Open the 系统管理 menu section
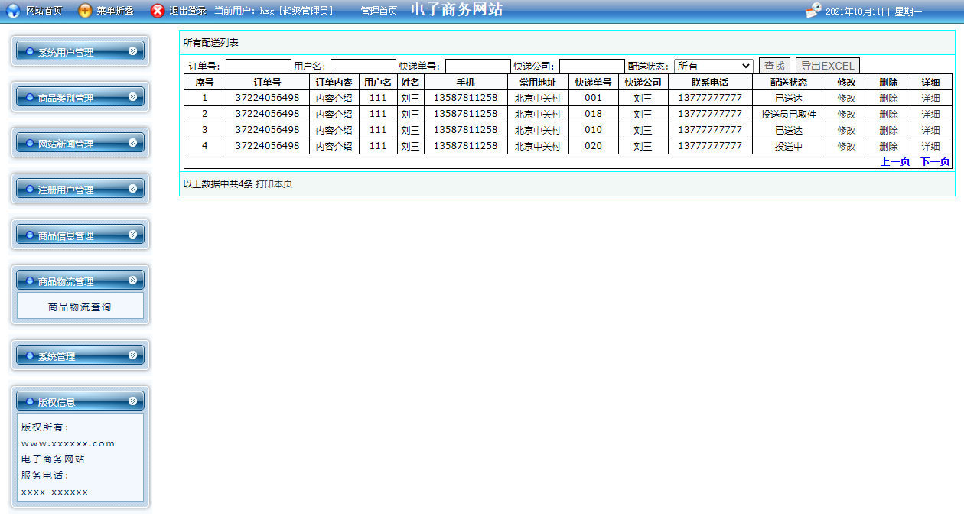 click(x=80, y=356)
